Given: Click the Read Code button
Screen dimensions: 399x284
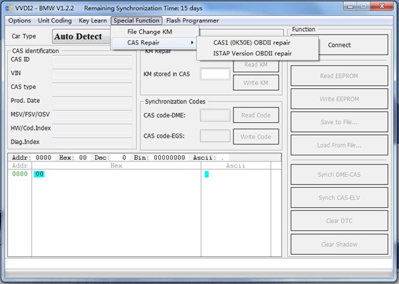Looking at the screenshot, I should (x=256, y=115).
